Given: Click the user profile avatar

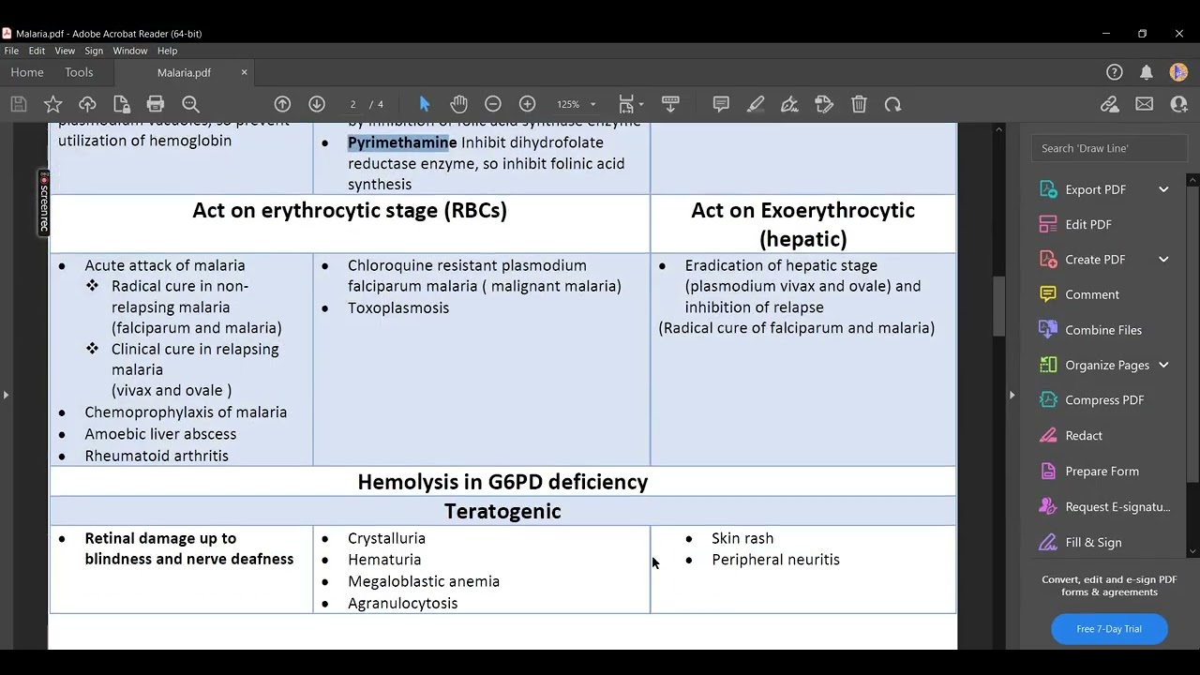Looking at the screenshot, I should [1179, 72].
